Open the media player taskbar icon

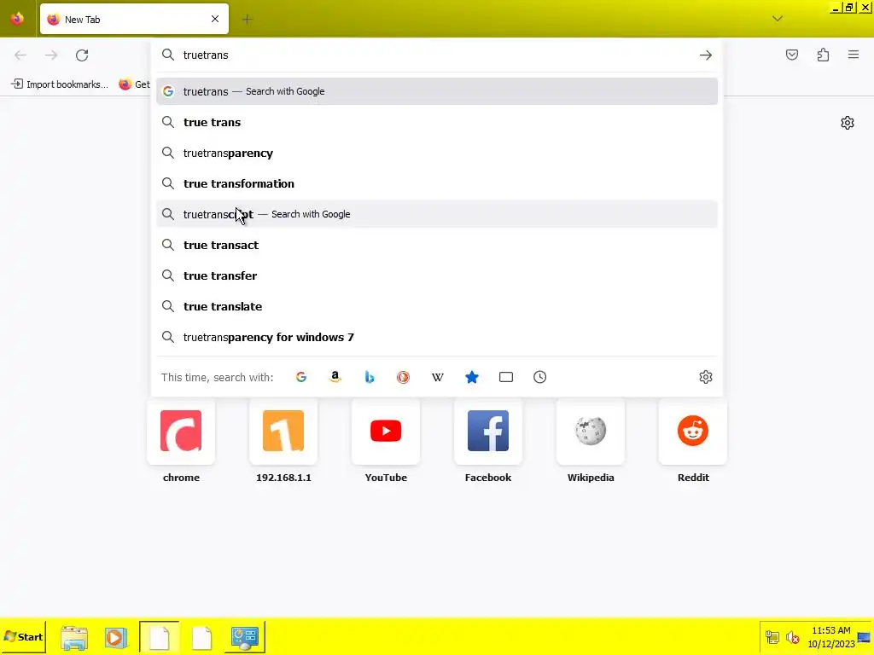(116, 637)
